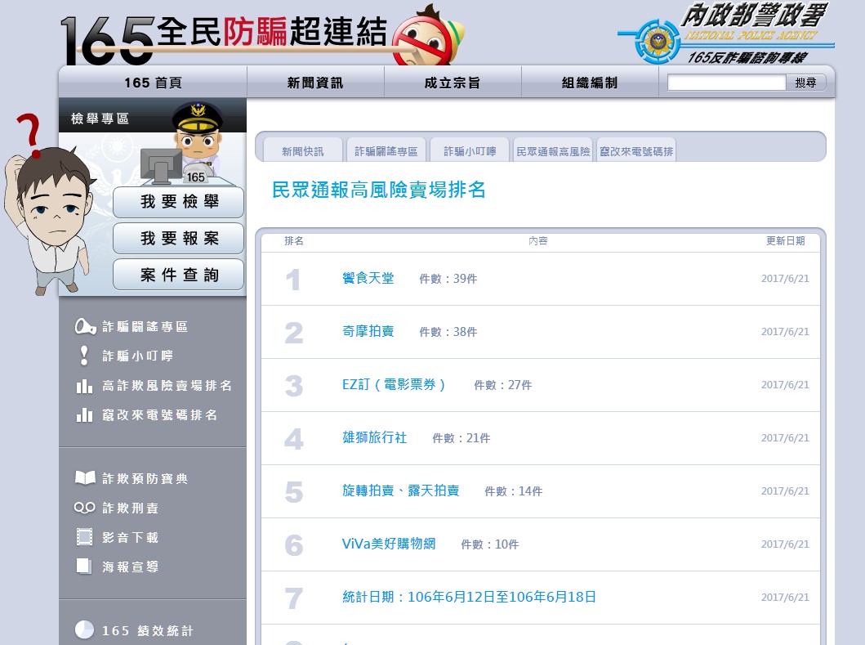
Task: Click rank number 1 in the list
Action: pos(293,280)
